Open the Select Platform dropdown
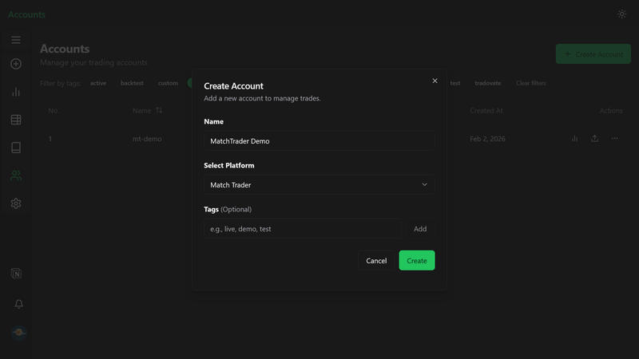The width and height of the screenshot is (639, 359). (319, 185)
